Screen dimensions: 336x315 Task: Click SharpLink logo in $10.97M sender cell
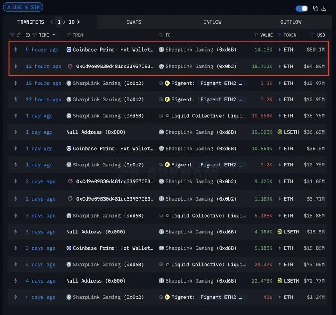pyautogui.click(x=69, y=83)
